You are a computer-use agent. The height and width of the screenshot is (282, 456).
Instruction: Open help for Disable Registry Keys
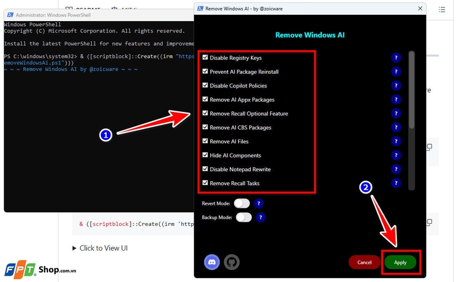[396, 58]
